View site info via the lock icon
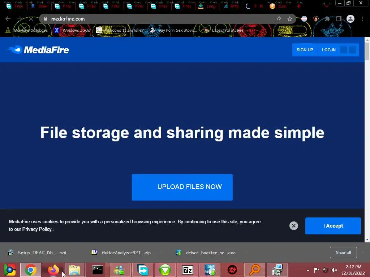The width and height of the screenshot is (370, 277). pyautogui.click(x=46, y=19)
